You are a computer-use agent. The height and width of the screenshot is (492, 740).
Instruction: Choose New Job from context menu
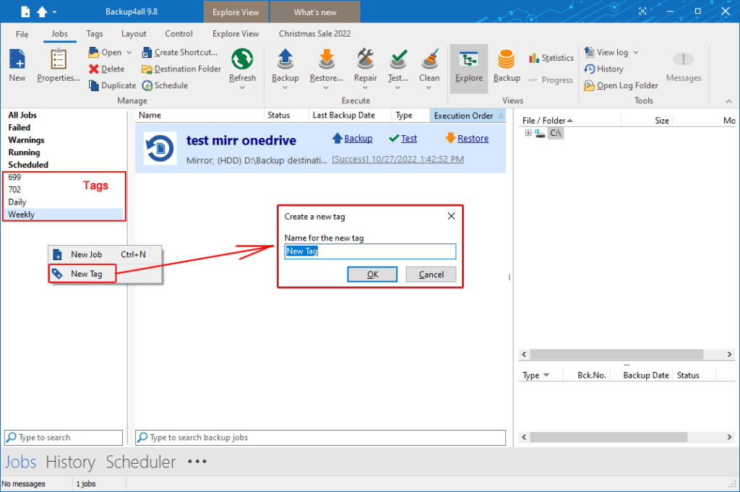106,255
